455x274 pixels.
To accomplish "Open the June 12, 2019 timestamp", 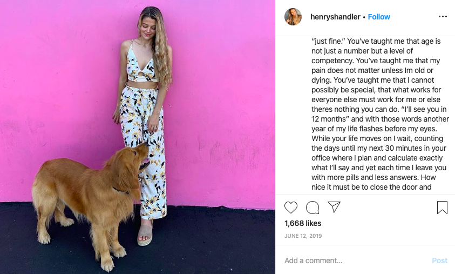I will [303, 236].
